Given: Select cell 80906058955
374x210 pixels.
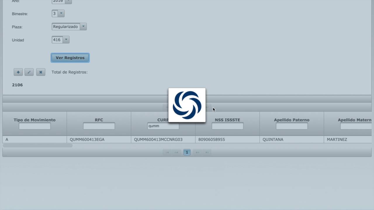Looking at the screenshot, I should (212, 139).
